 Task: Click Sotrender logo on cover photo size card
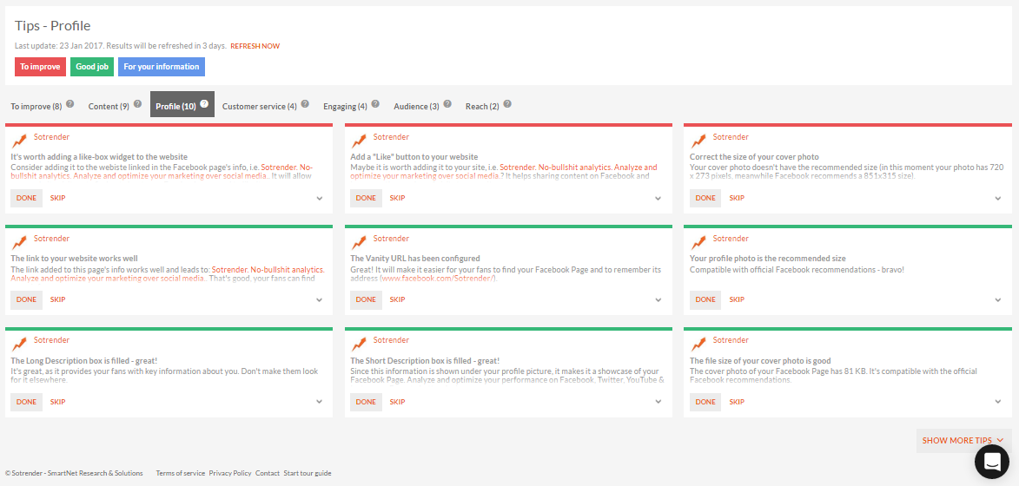pos(698,141)
